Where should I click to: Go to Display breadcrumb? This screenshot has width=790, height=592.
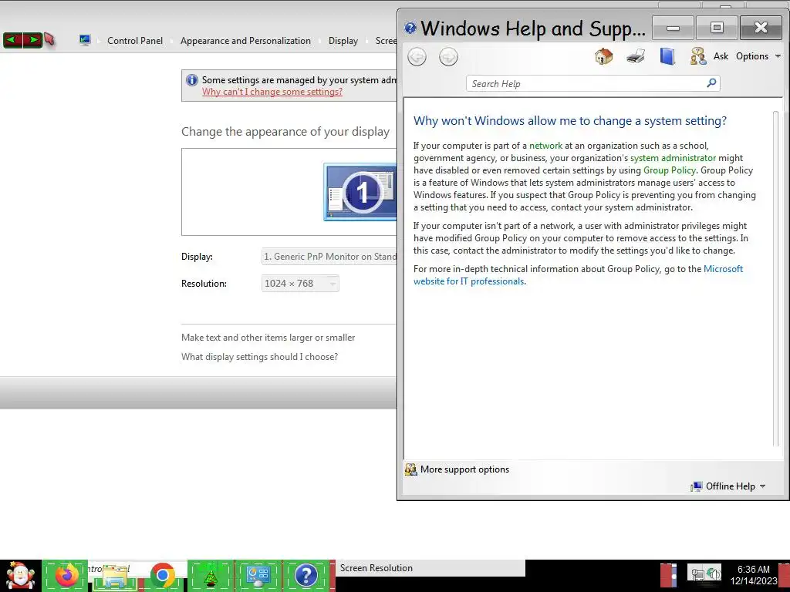[343, 41]
